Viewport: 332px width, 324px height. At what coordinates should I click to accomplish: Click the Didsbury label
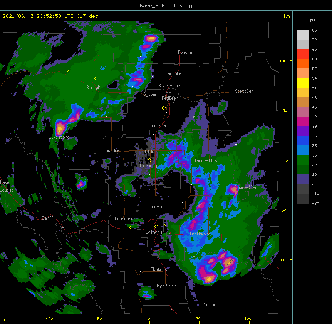point(148,166)
